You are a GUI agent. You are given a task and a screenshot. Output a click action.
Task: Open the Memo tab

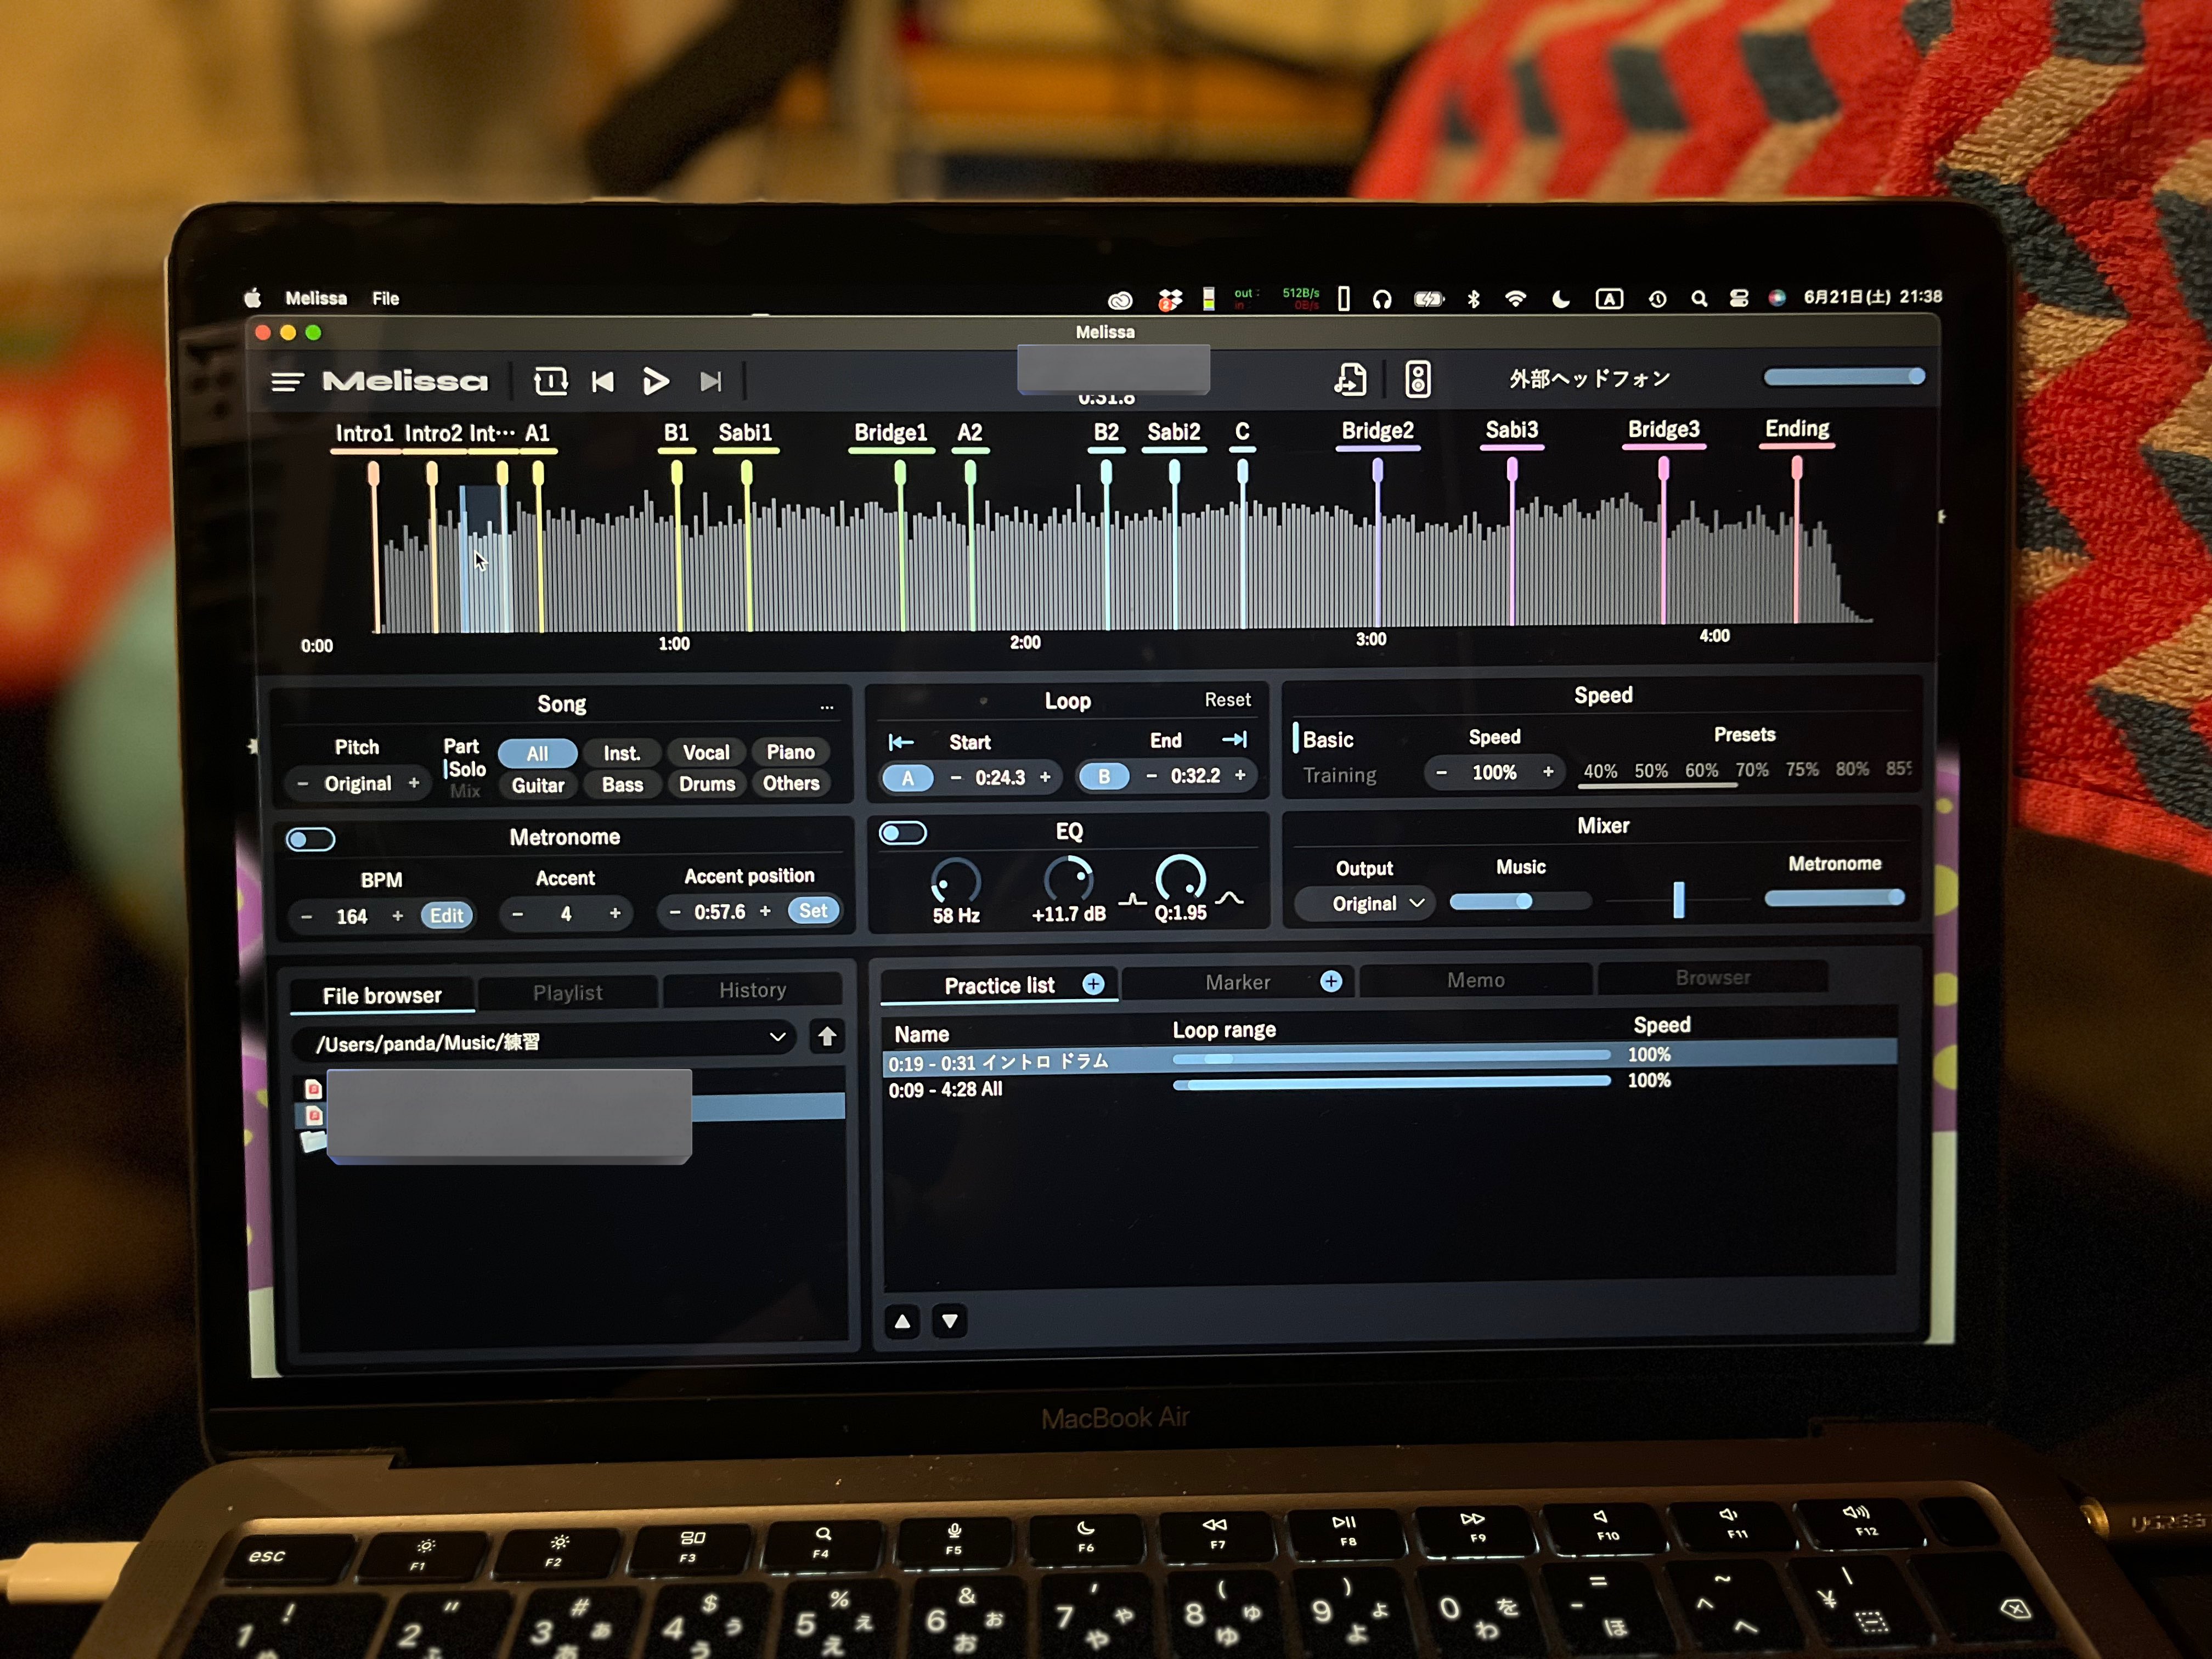point(1475,981)
